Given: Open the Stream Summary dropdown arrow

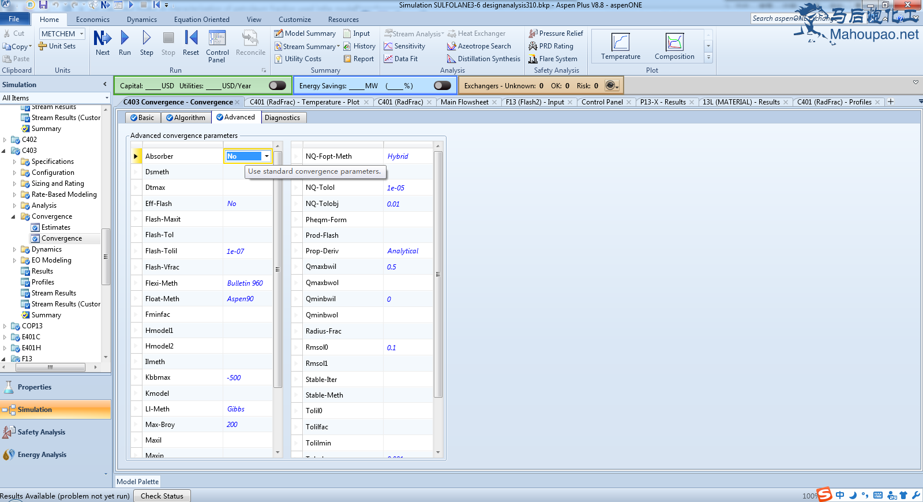Looking at the screenshot, I should (x=338, y=47).
